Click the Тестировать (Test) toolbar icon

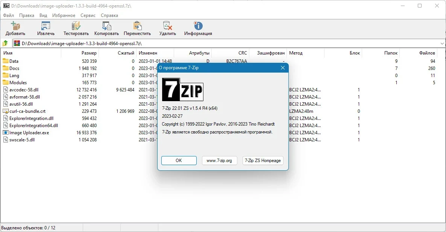pyautogui.click(x=76, y=26)
